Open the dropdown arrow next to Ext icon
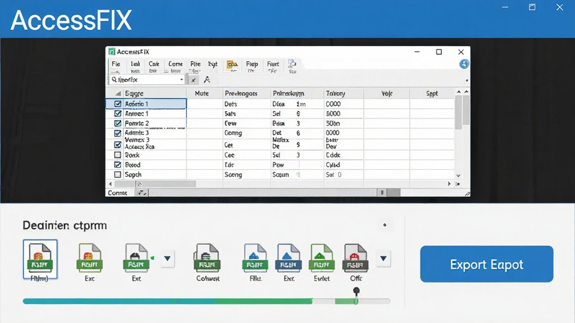Viewport: 575px width, 323px height. click(167, 259)
